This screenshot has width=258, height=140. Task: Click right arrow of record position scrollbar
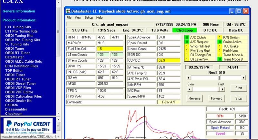[243, 78]
